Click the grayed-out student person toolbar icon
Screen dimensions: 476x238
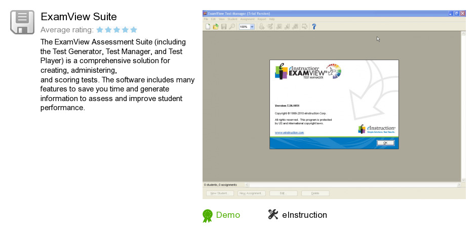click(x=262, y=27)
